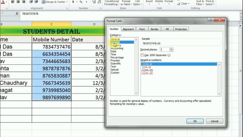Open Cell Styles gallery
Viewport: 243px width, 137px height.
(137, 3)
